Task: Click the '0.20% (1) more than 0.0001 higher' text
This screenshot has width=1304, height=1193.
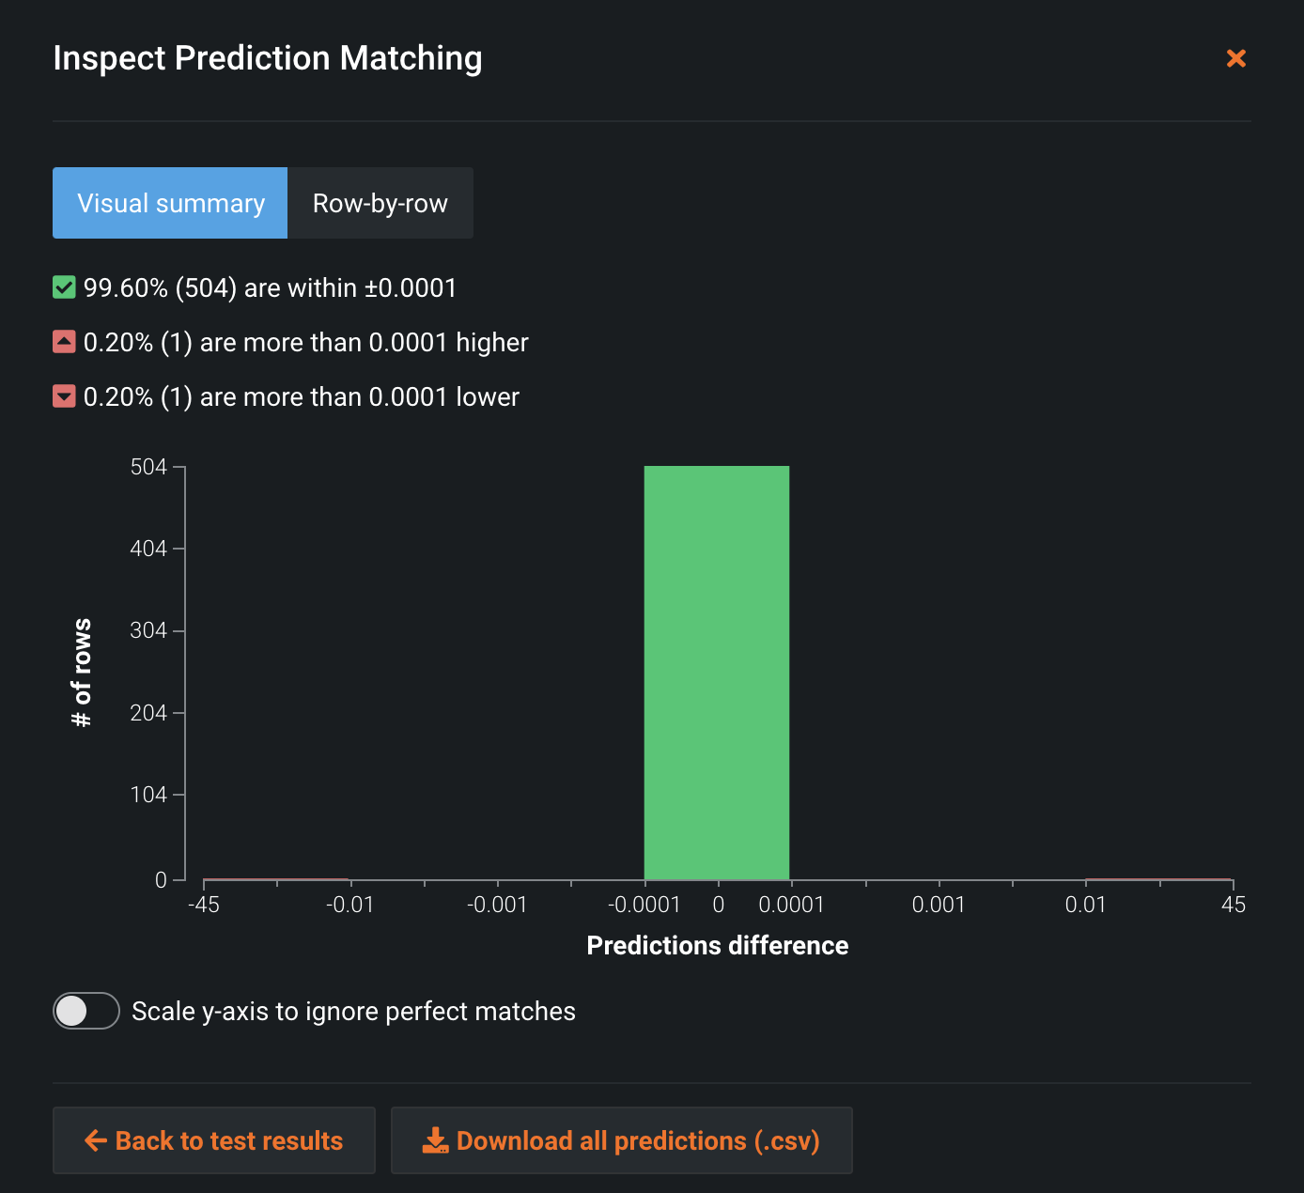Action: click(x=305, y=342)
